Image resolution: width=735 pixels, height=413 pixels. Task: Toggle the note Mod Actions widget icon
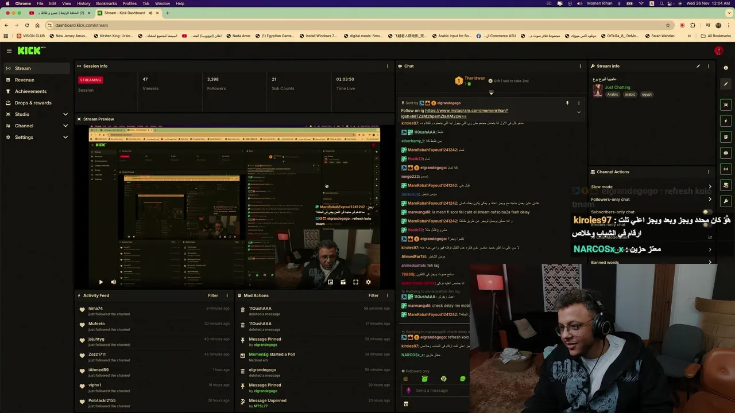pos(726,137)
